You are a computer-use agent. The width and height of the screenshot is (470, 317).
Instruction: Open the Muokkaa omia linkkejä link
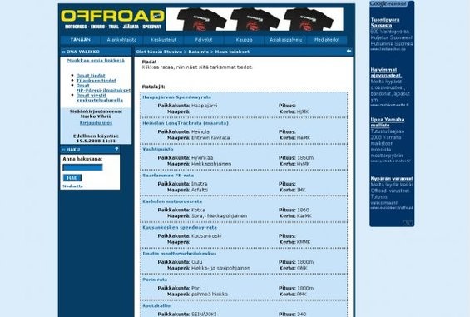point(96,61)
